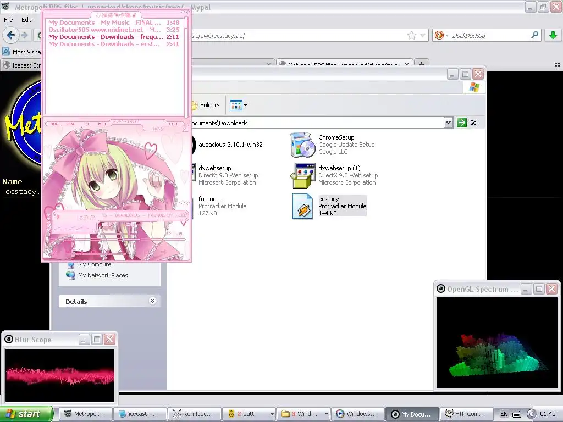Image resolution: width=563 pixels, height=422 pixels.
Task: Click the Explorer address path field
Action: click(317, 123)
